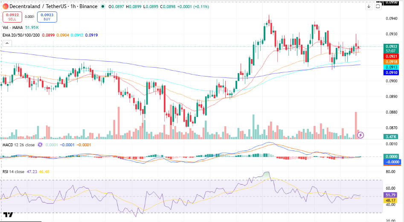Viewport: 404px width, 222px height.
Task: Click the MACD refresh circular-arrows icon
Action: (x=40, y=145)
